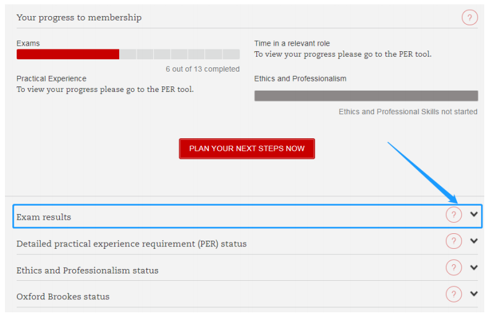The image size is (488, 316).
Task: Click the Plan Your Next Steps Now button
Action: point(246,149)
